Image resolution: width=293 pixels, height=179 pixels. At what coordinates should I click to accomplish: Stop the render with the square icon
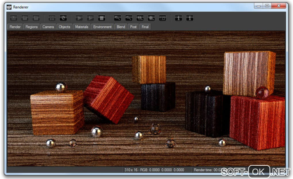102,18
